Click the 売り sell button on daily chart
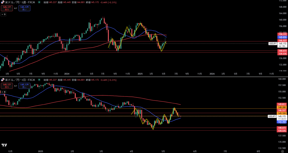Viewport: 288px width, 153px height. 7,86
